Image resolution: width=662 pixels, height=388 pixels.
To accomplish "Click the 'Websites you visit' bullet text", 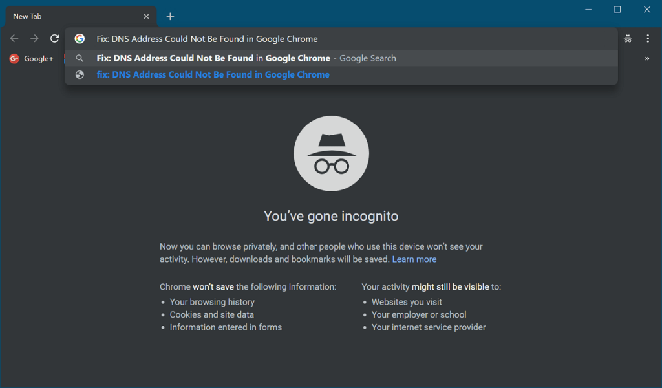I will (x=407, y=302).
